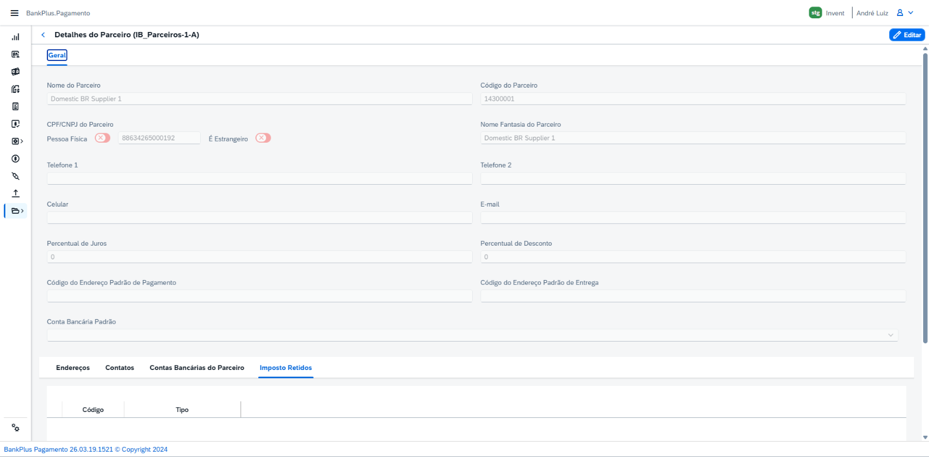This screenshot has height=457, width=929.
Task: Click the Nome do Parceiro field
Action: point(260,99)
